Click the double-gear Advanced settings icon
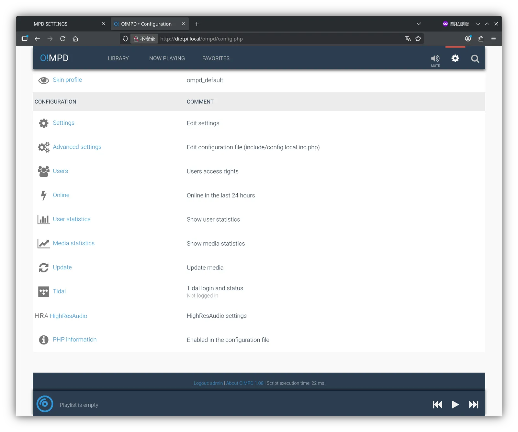This screenshot has width=518, height=432. tap(44, 147)
